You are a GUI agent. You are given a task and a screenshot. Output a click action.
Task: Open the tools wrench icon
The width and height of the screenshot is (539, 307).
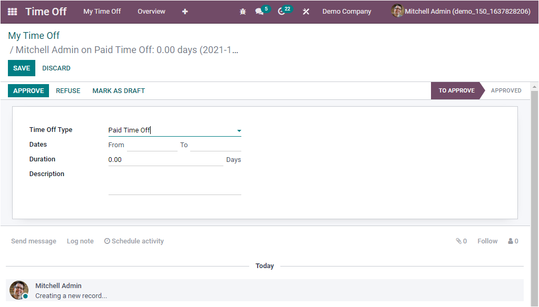click(x=306, y=11)
